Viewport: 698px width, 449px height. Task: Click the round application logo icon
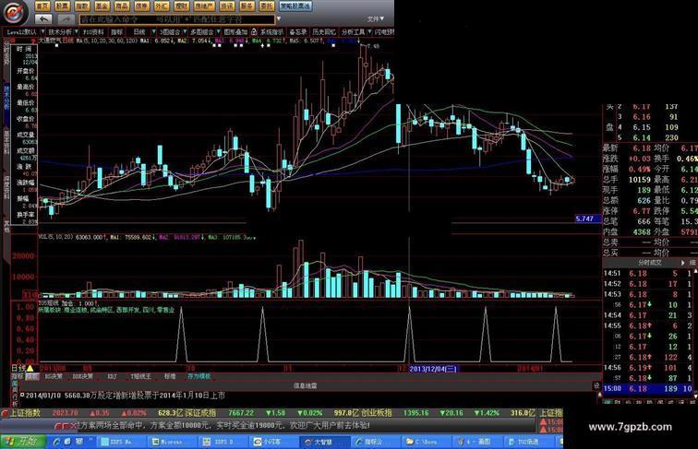click(x=15, y=13)
